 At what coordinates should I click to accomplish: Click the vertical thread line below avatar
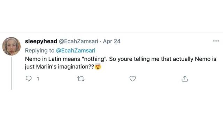coord(11,73)
